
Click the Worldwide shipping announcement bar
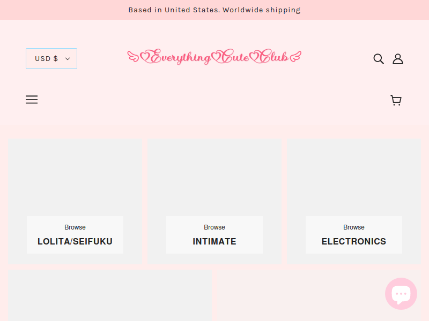(214, 10)
